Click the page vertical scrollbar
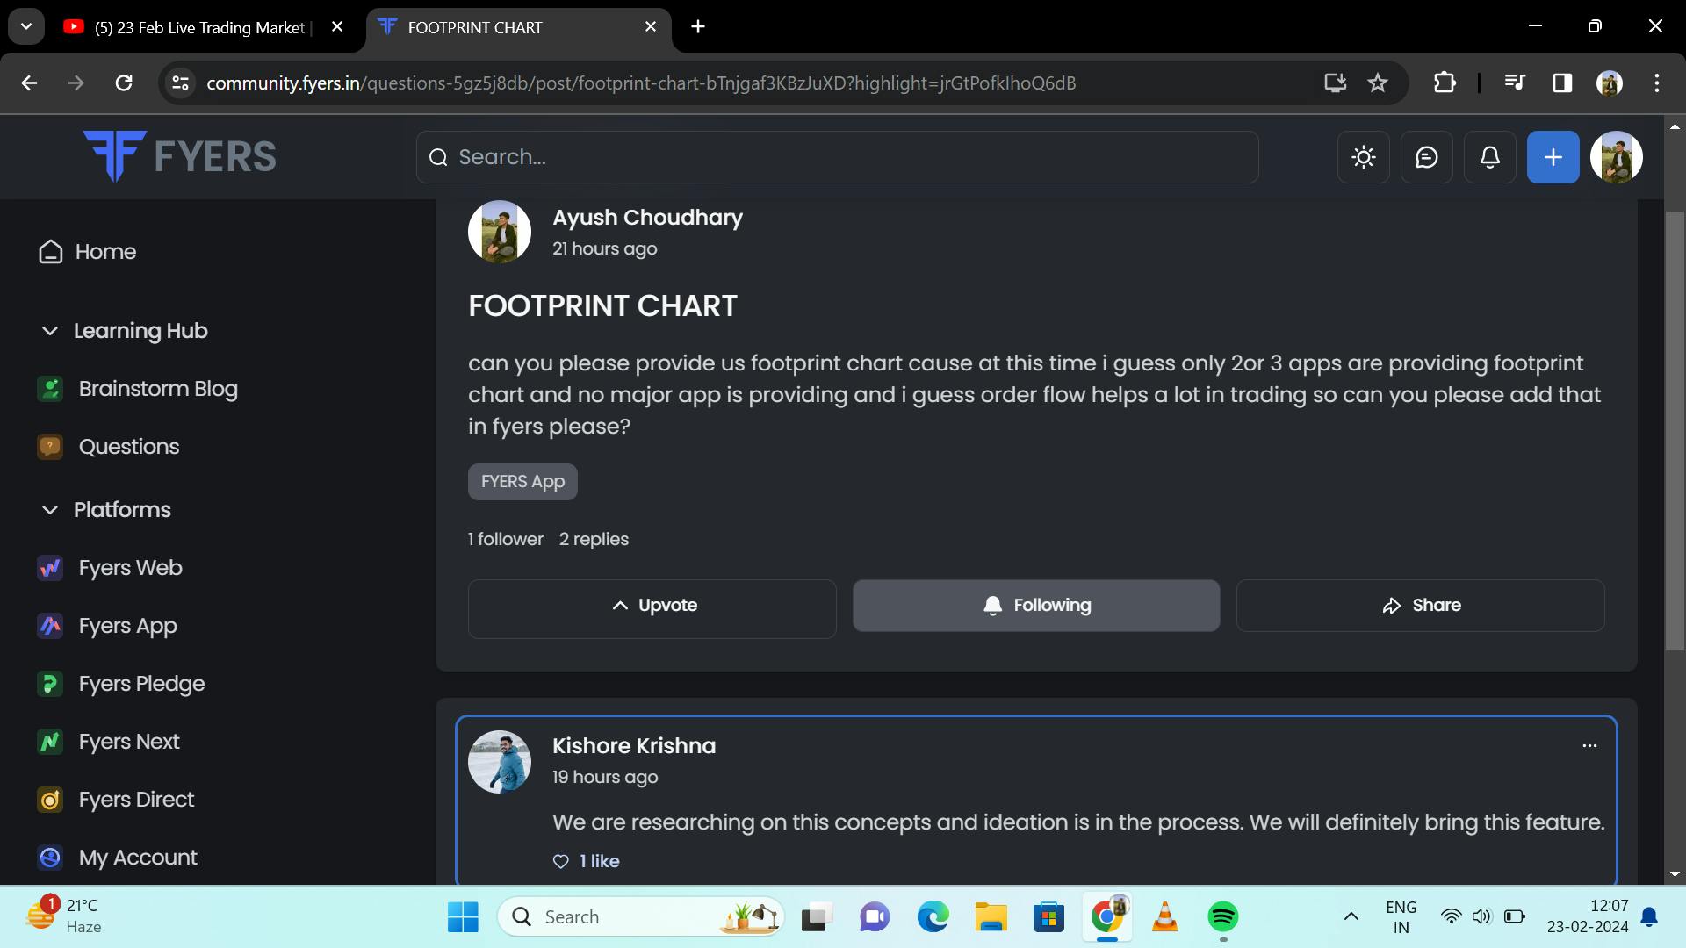This screenshot has height=948, width=1686. pyautogui.click(x=1674, y=430)
